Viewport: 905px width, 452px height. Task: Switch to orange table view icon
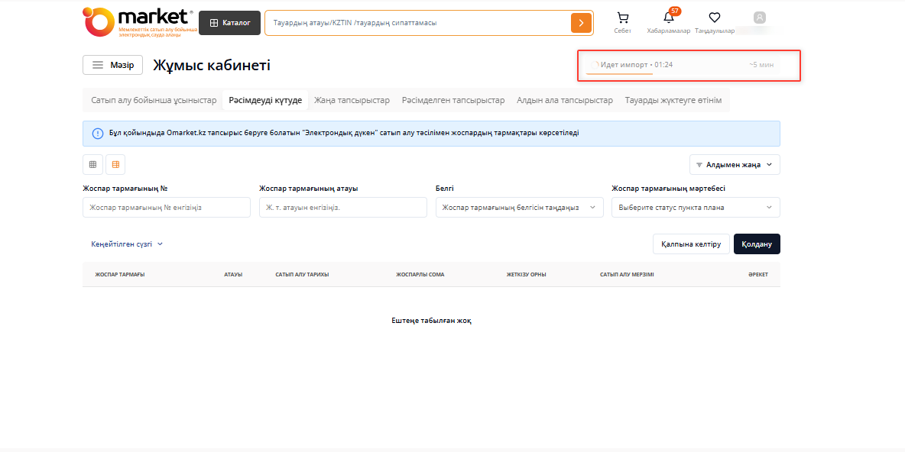coord(115,164)
